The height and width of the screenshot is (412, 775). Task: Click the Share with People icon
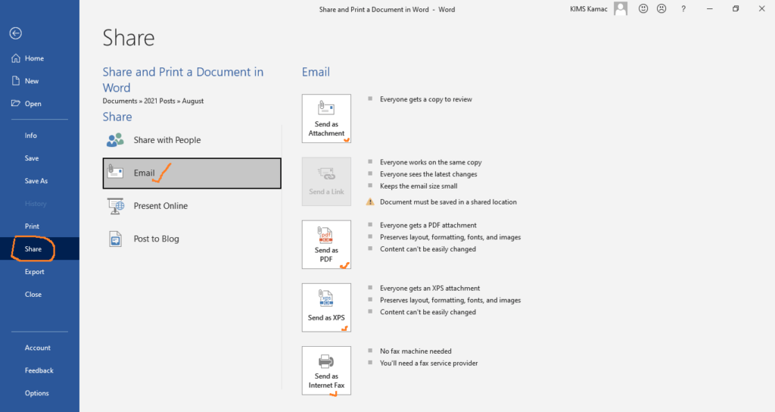115,140
